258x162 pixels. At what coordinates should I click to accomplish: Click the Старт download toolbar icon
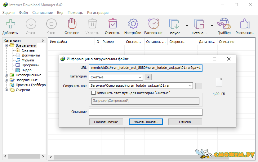(x=31, y=24)
